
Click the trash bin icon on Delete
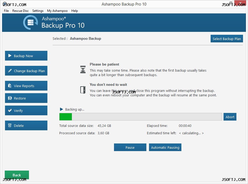coord(10,126)
